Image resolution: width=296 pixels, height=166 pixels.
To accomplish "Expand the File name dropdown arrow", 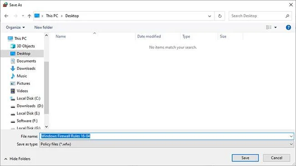I will (291, 137).
